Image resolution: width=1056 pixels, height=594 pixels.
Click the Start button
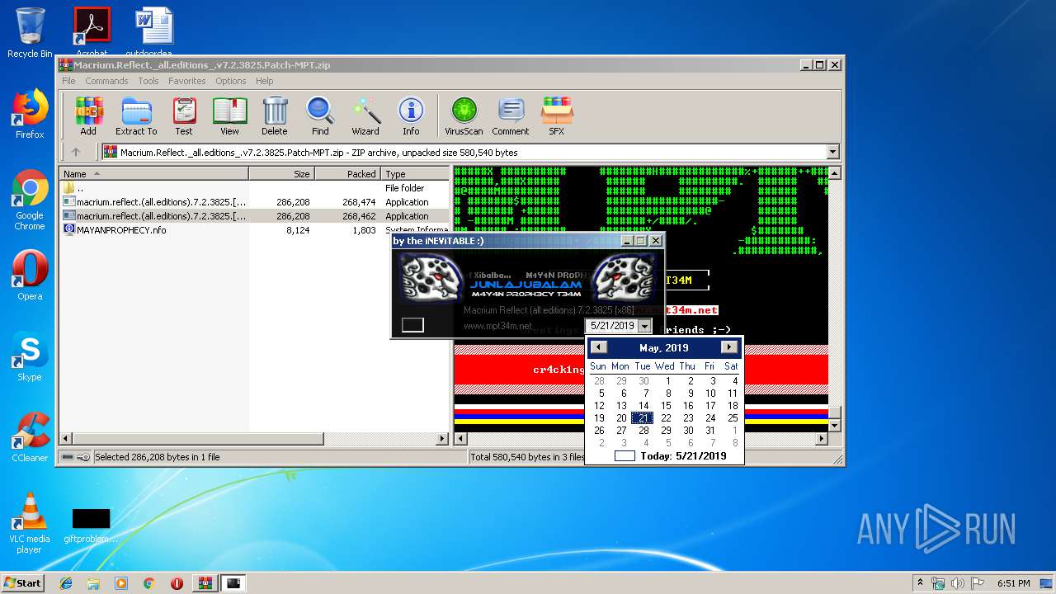point(23,582)
